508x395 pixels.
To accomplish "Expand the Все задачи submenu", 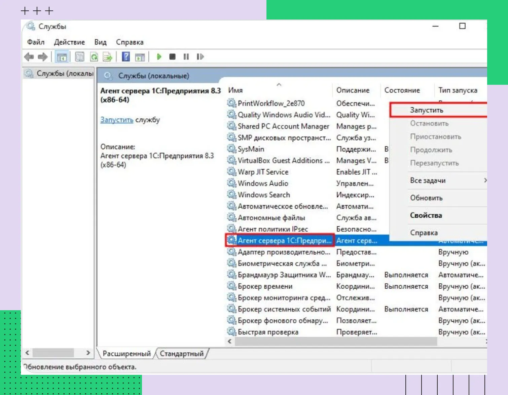I will click(428, 181).
